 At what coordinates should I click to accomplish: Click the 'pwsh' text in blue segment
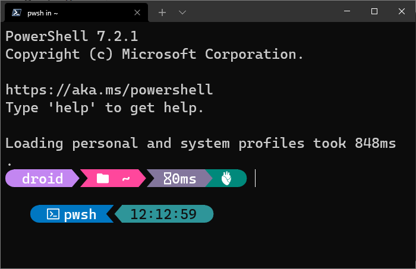coord(80,214)
